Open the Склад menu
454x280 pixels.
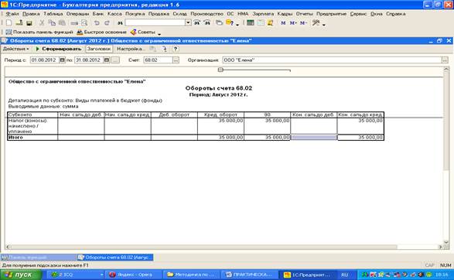click(179, 14)
